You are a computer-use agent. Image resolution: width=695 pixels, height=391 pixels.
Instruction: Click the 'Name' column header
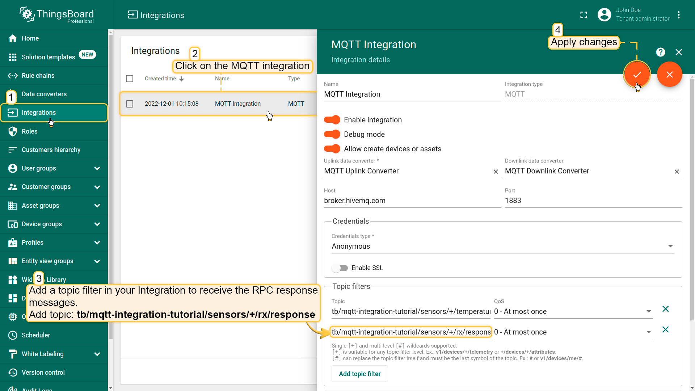[222, 79]
